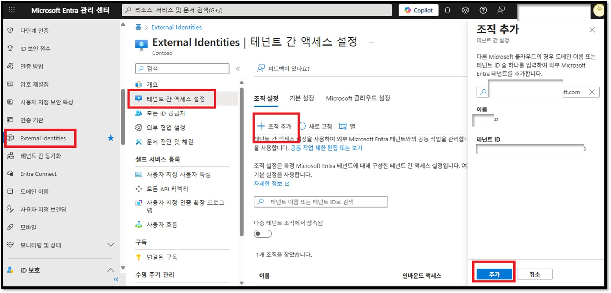Toggle 다중 테넌트 조직에서 상속됨 switch
The image size is (611, 293).
263,234
